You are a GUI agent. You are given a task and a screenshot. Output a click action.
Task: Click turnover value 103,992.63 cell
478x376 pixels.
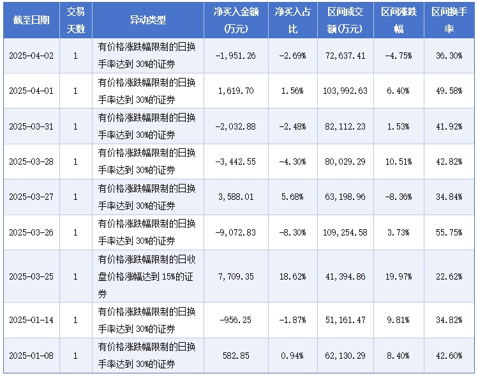point(345,91)
